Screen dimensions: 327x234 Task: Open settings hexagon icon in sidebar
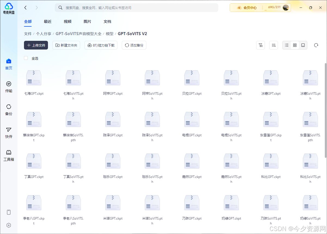click(x=9, y=225)
